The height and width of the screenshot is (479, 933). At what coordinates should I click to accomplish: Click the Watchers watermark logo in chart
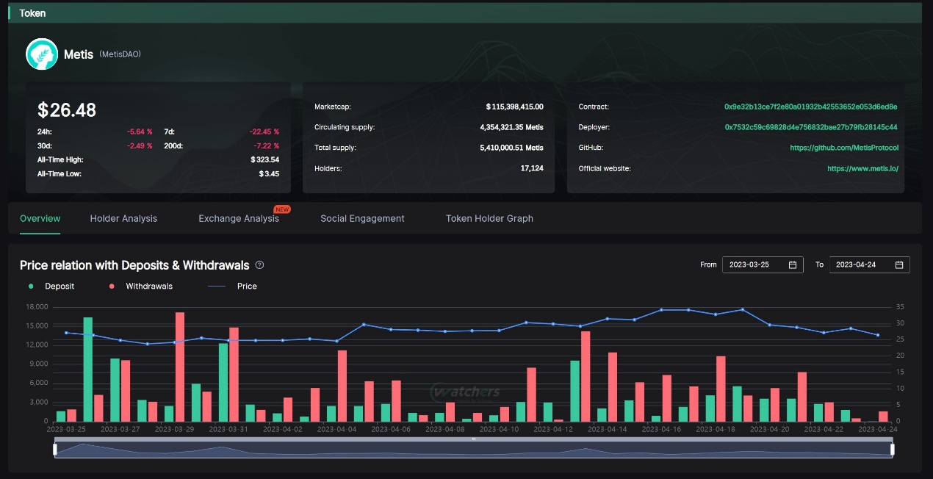465,392
